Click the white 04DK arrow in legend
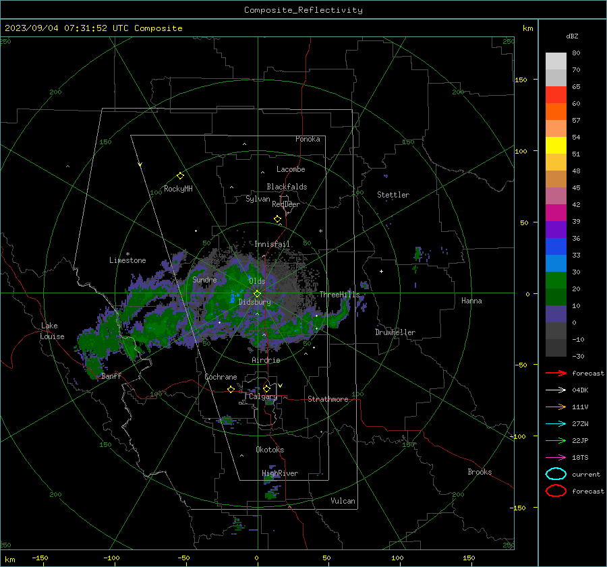Image resolution: width=607 pixels, height=567 pixels. click(x=556, y=390)
